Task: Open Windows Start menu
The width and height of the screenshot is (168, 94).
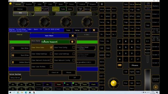Action: click(x=10, y=92)
